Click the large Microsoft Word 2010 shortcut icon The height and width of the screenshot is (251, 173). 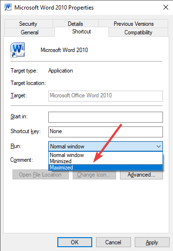[18, 50]
